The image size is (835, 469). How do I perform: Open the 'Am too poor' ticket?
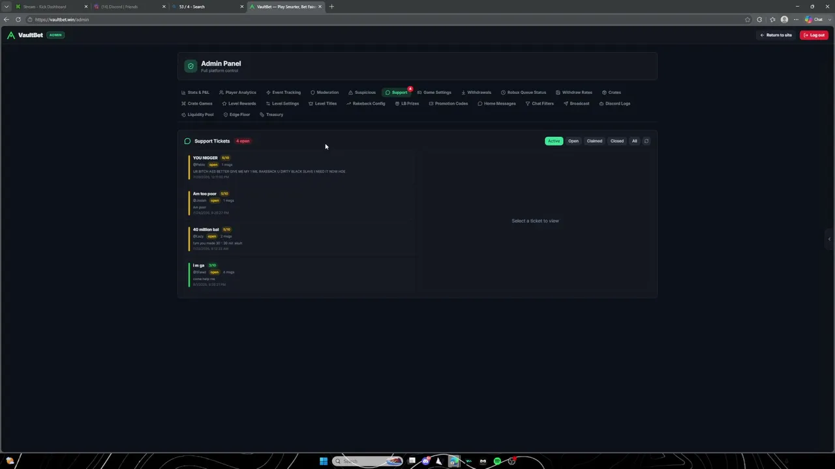(300, 203)
